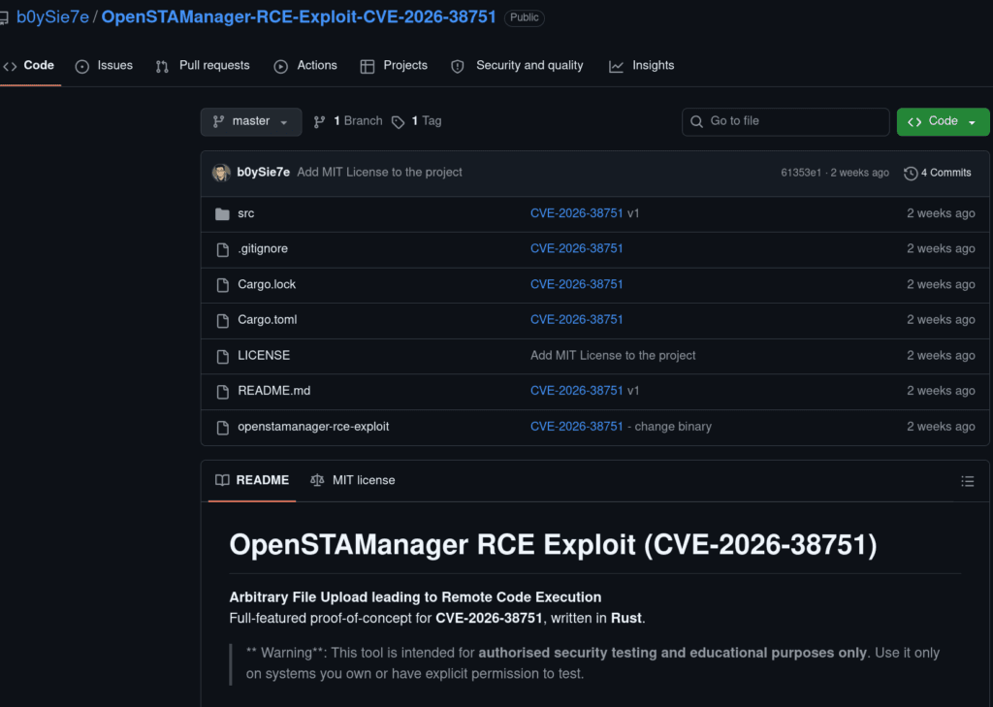Screen dimensions: 993x707
Task: Open latest commit message Add MIT License
Action: click(379, 173)
